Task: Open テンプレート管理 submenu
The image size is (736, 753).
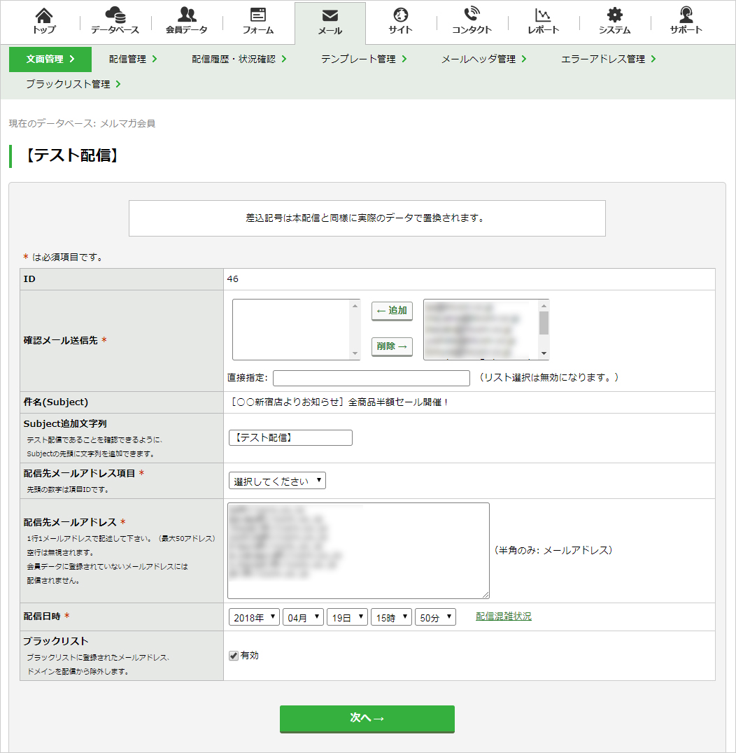Action: tap(364, 59)
